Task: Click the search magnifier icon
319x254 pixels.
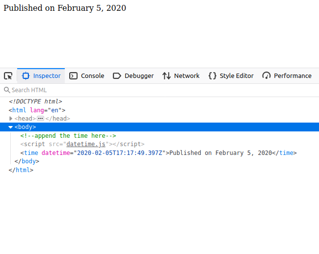Action: [x=7, y=90]
